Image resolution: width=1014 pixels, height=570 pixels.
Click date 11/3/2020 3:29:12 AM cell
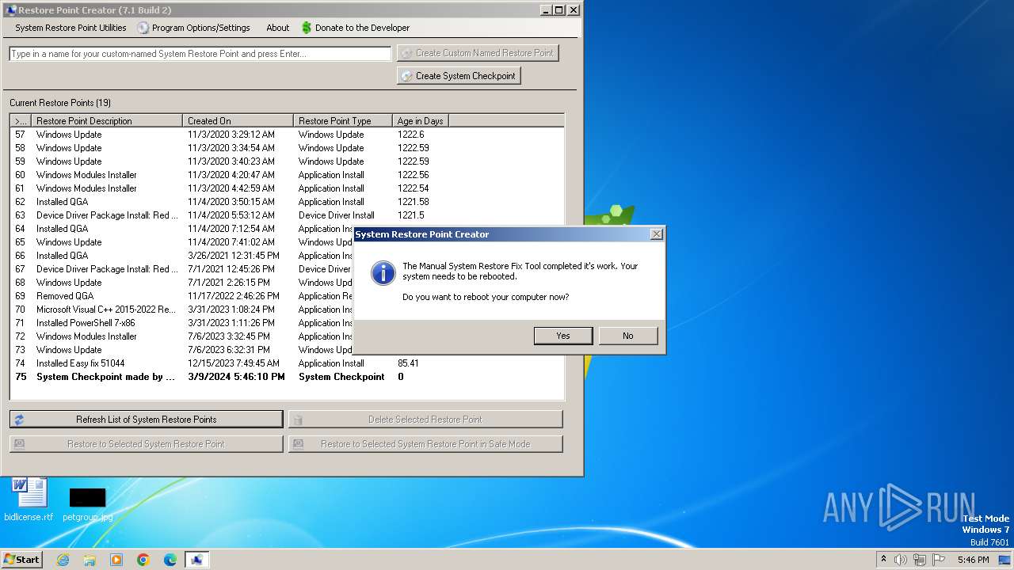231,135
